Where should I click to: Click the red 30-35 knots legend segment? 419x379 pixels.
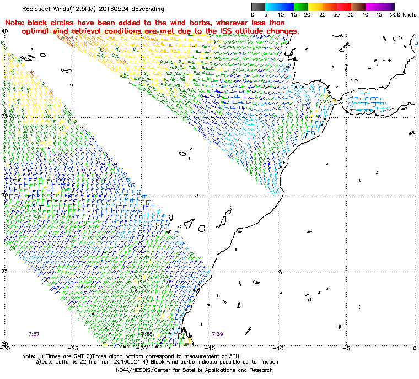pos(344,7)
